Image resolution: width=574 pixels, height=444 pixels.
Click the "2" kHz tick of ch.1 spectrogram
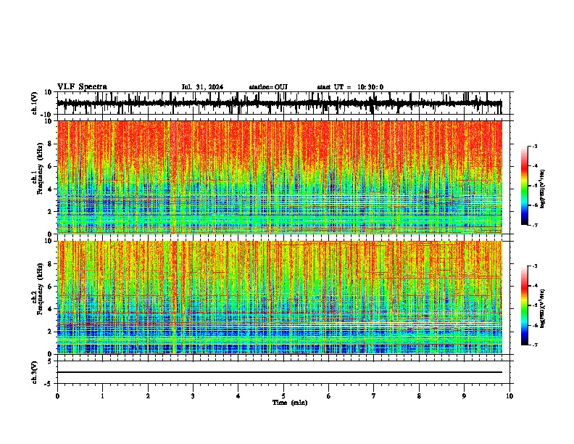[50, 212]
